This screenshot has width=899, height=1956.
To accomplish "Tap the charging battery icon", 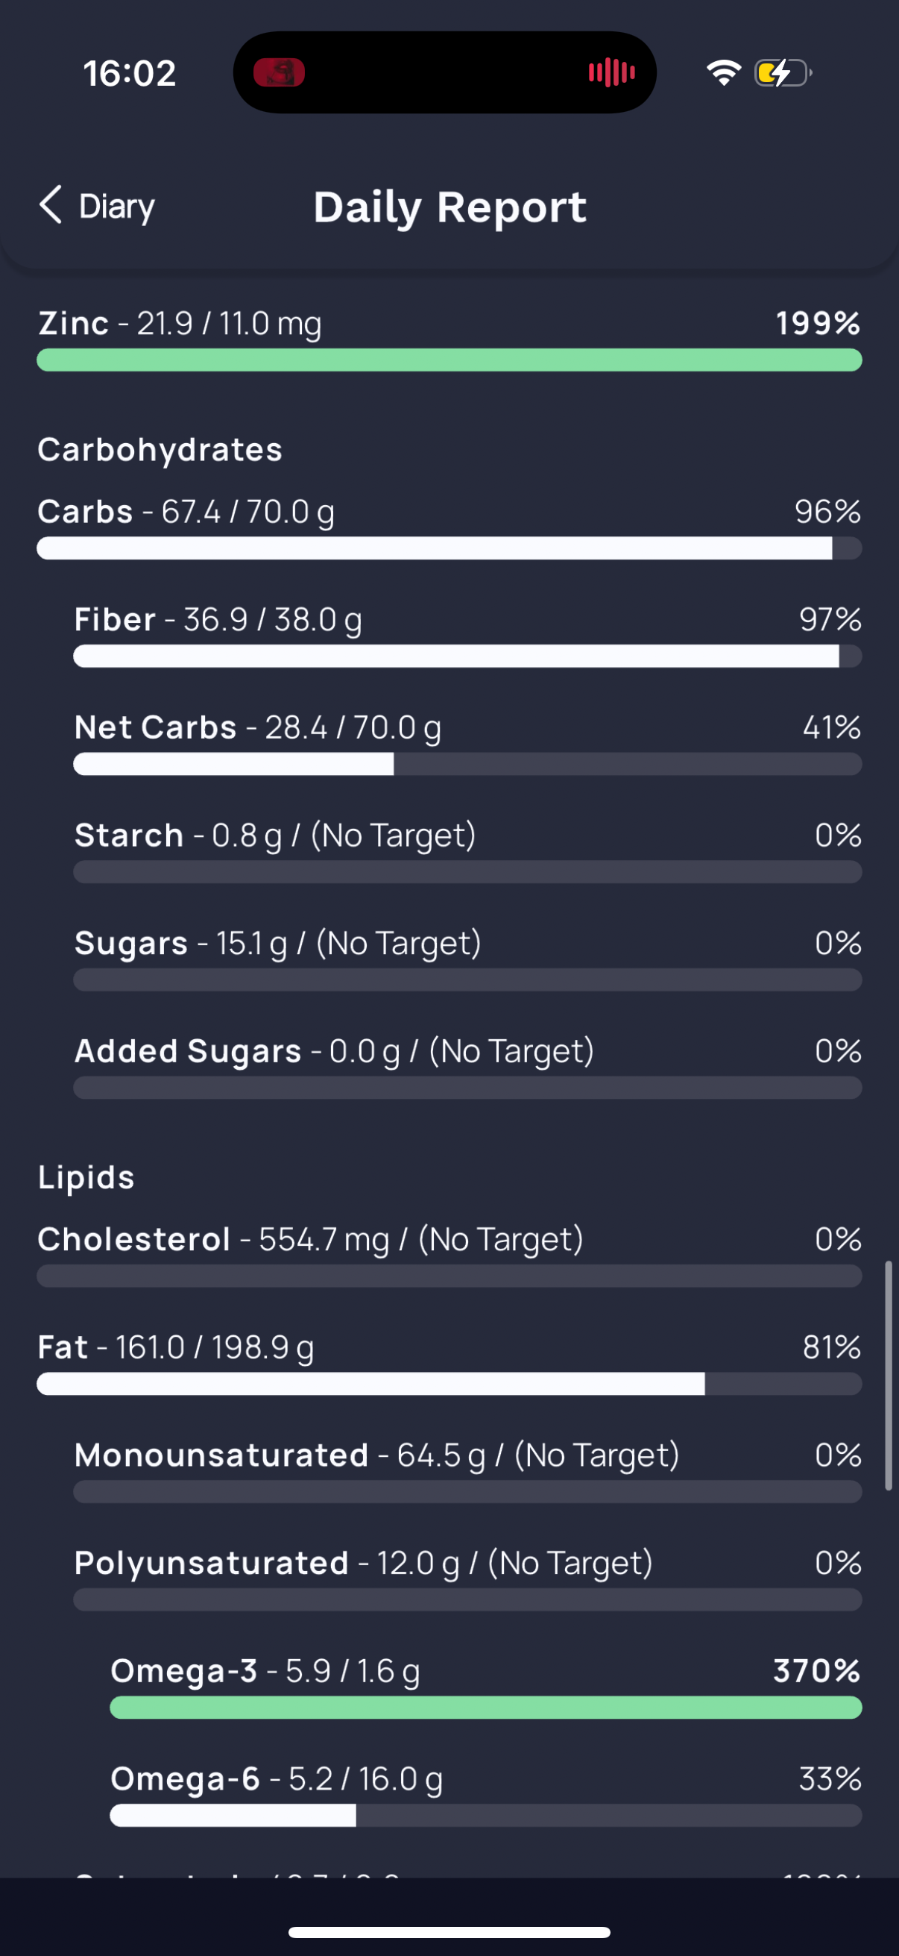I will point(783,73).
